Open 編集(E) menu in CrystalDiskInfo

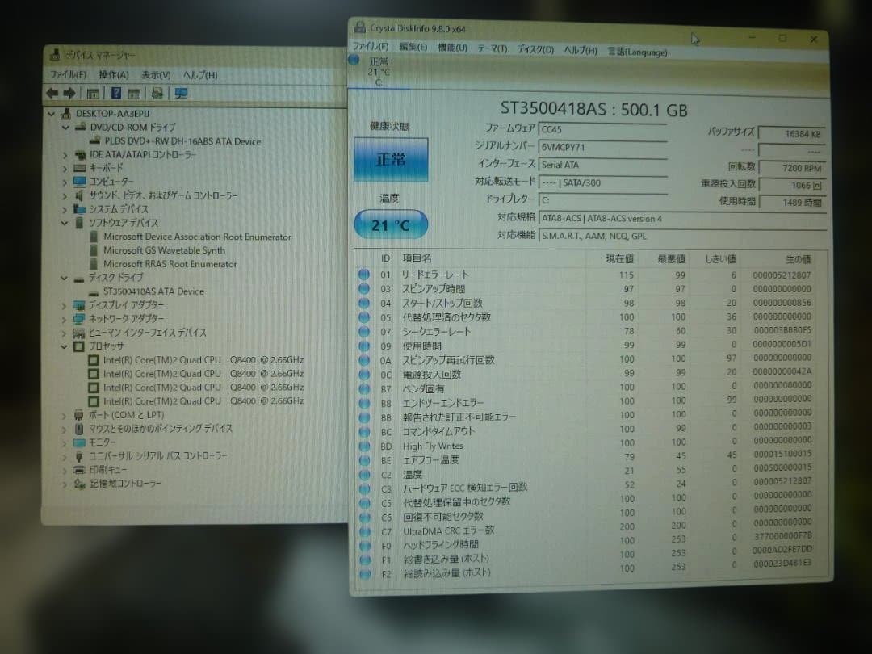(413, 48)
